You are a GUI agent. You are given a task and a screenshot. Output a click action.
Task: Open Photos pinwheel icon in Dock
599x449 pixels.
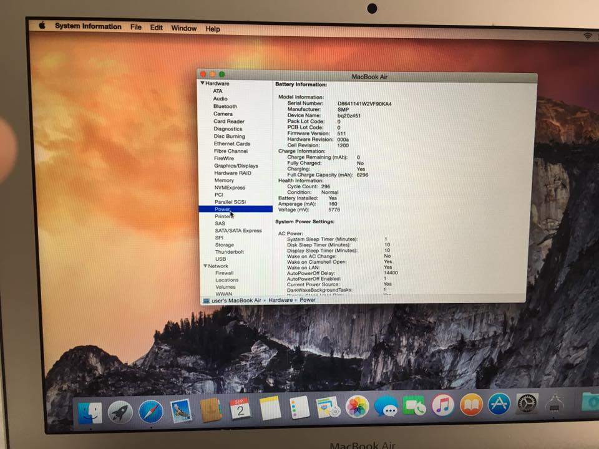coord(357,406)
